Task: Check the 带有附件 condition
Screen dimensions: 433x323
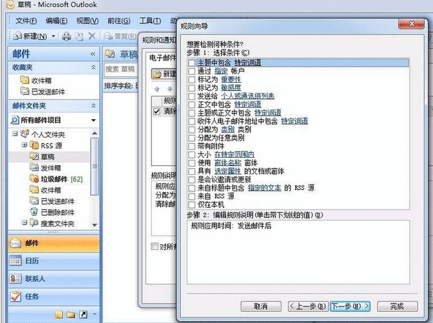Action: click(192, 146)
